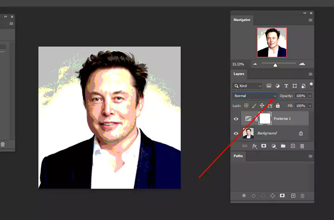
Task: Select the Posterize 1 layer name
Action: click(282, 118)
